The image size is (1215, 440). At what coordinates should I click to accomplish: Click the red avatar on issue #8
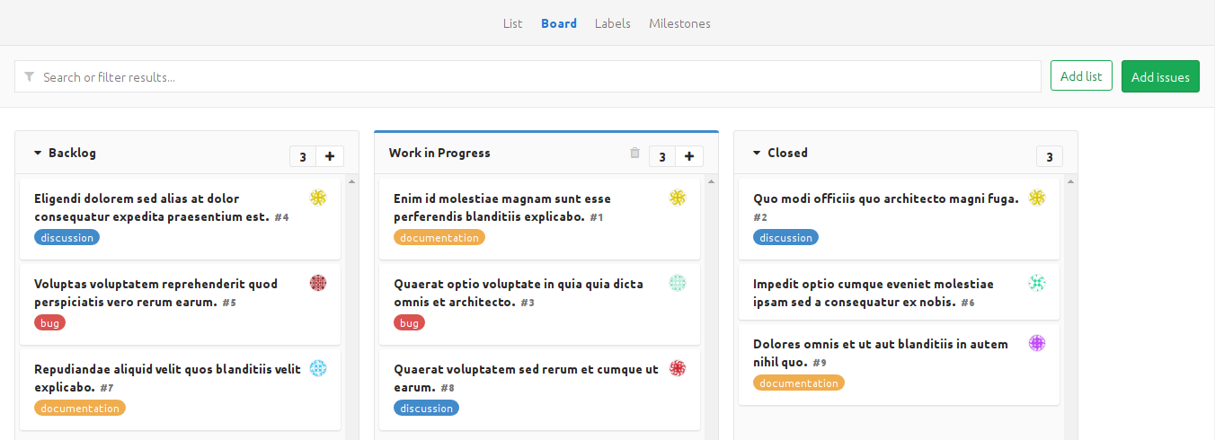678,368
